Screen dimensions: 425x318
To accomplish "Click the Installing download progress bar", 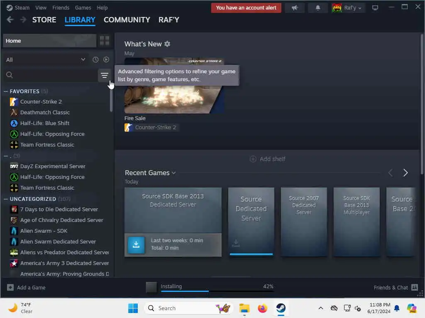I will [x=217, y=291].
